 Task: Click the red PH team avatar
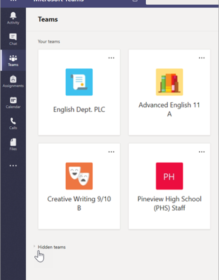169,176
